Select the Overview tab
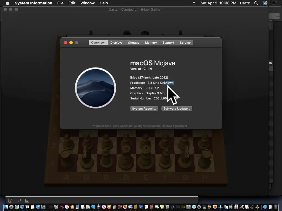The width and height of the screenshot is (282, 211). click(x=98, y=43)
